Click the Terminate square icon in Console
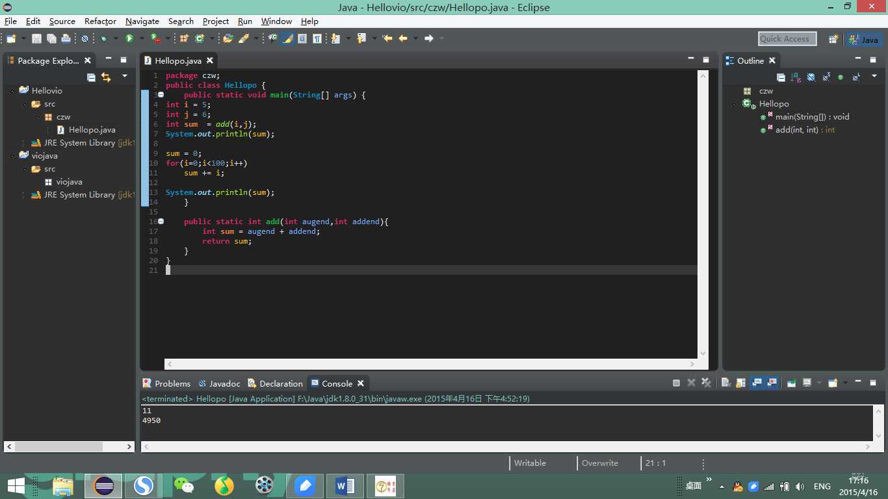Viewport: 888px width, 499px height. click(676, 383)
